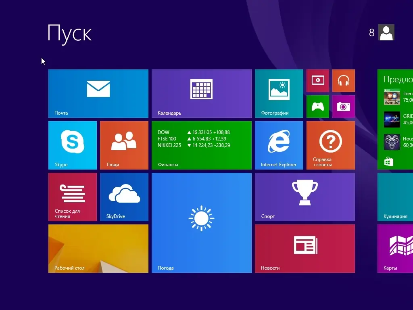Launch the Video small tile

tap(318, 81)
